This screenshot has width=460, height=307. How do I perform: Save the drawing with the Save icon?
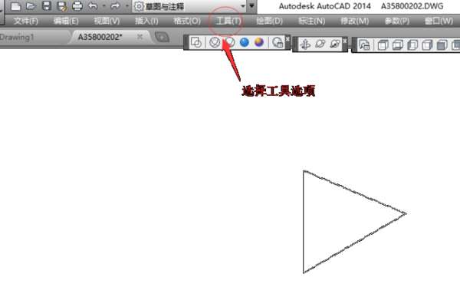[x=46, y=6]
